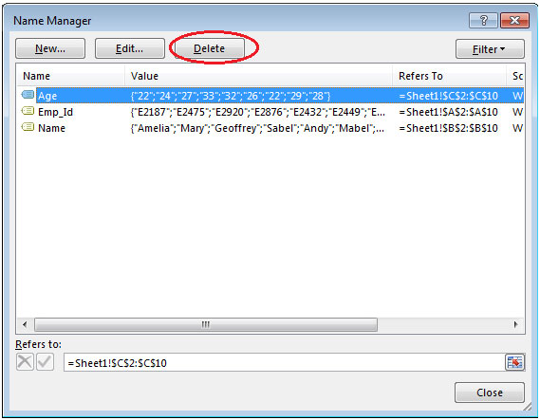Image resolution: width=540 pixels, height=420 pixels.
Task: Open the Filter dropdown
Action: 490,49
